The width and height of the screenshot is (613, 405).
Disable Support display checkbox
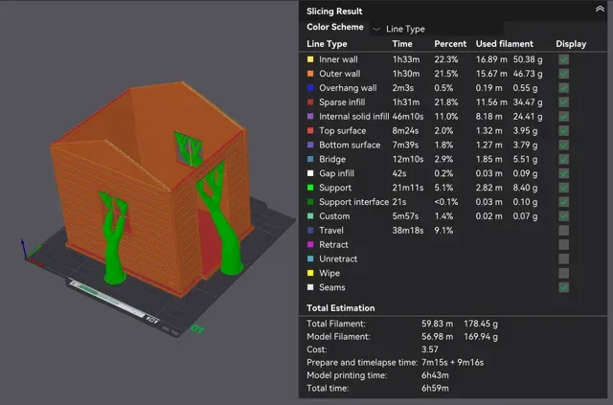pos(563,188)
